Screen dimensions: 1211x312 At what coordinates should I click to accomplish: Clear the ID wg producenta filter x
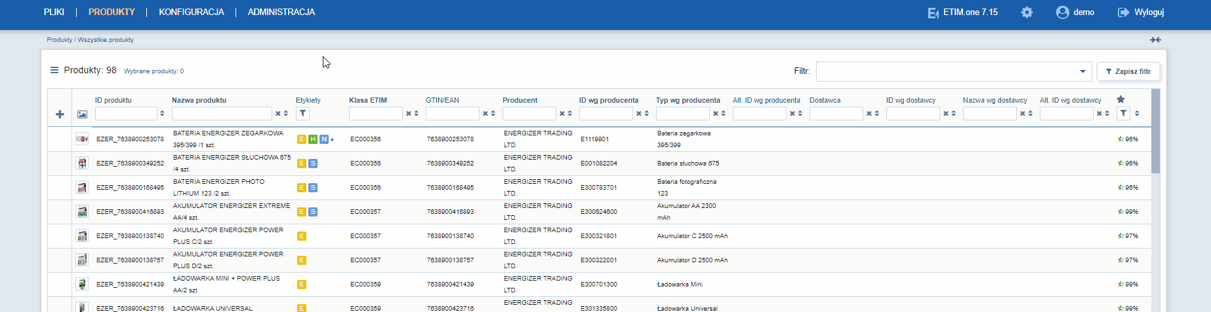[x=639, y=114]
